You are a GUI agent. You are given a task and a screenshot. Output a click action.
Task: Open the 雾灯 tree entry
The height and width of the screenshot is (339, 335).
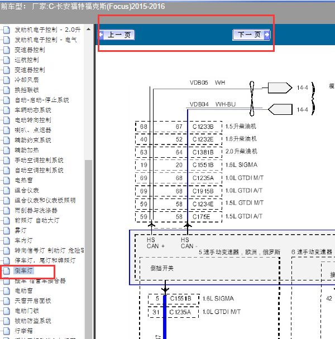[x=21, y=230]
